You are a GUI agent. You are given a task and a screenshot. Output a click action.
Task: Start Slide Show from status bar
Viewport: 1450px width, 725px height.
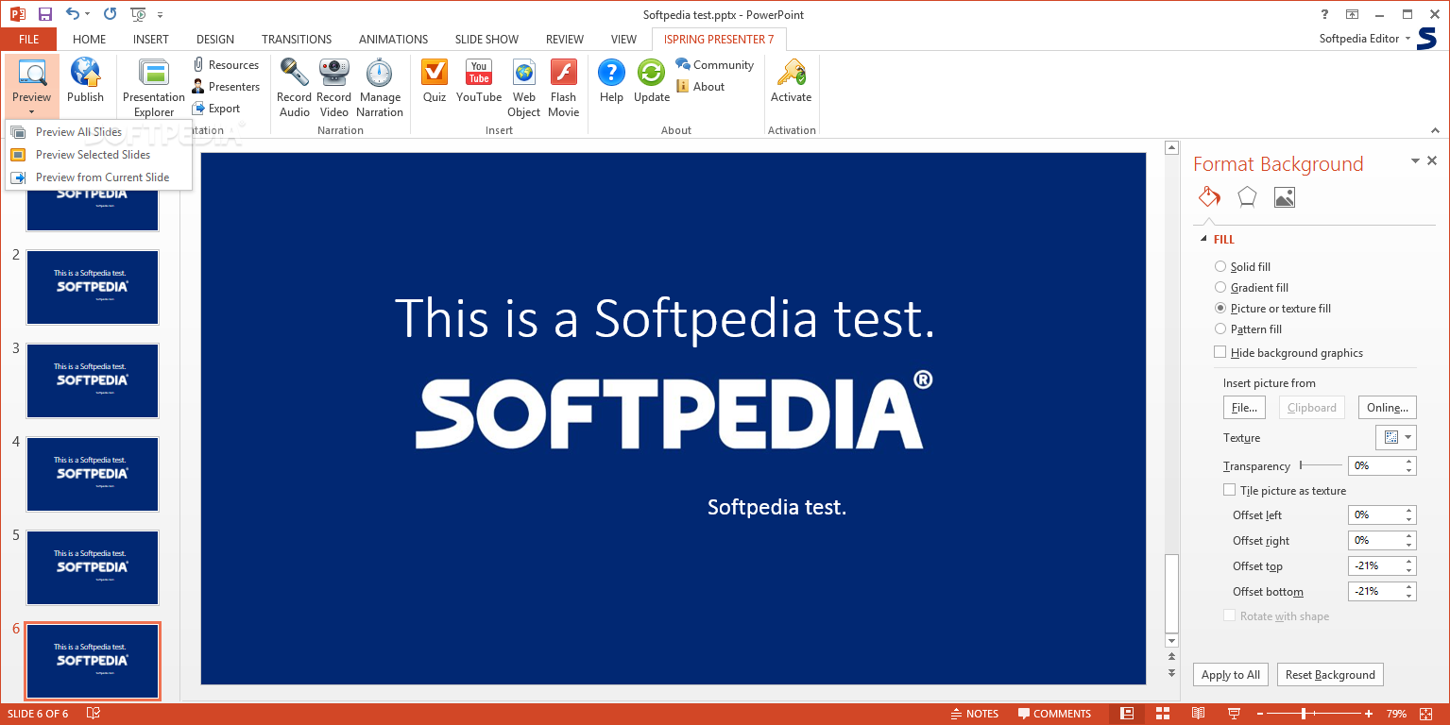click(x=1234, y=714)
